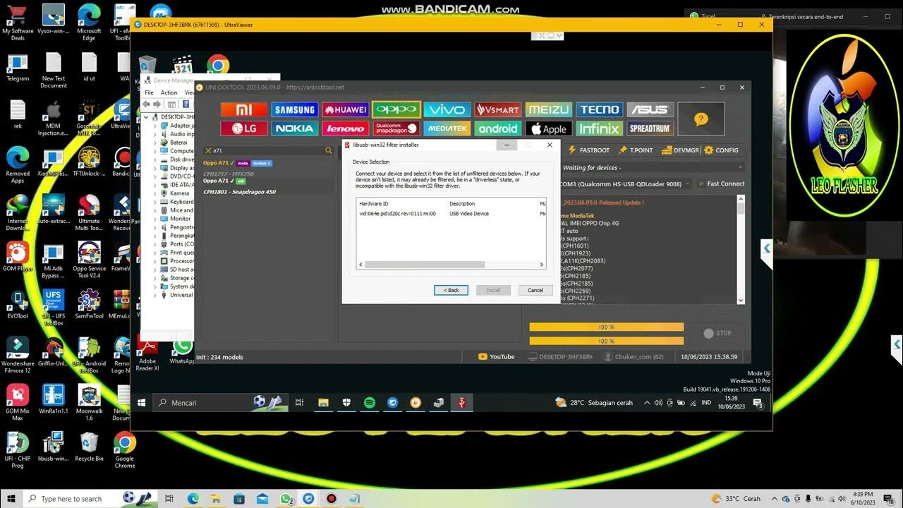Image resolution: width=903 pixels, height=508 pixels.
Task: Select the LG brand tile
Action: pos(244,128)
